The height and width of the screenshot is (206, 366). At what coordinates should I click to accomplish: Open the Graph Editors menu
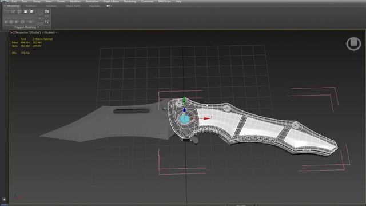point(112,1)
